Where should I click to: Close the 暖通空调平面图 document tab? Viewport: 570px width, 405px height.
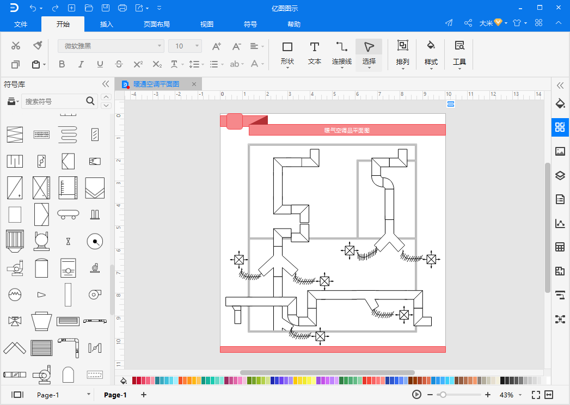tap(194, 84)
